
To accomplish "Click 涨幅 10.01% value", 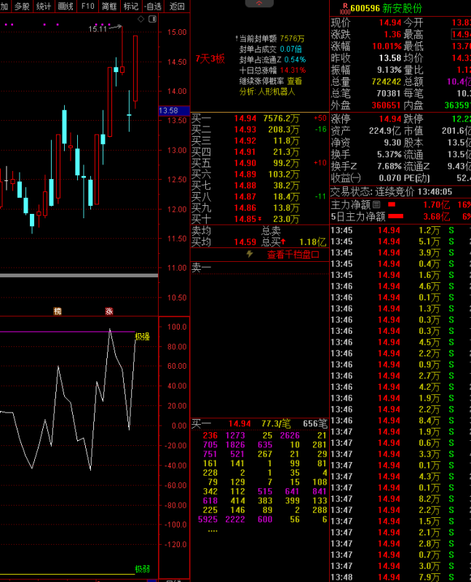I will [x=387, y=47].
